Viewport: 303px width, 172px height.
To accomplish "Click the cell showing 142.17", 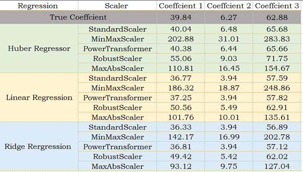I will pyautogui.click(x=181, y=137).
